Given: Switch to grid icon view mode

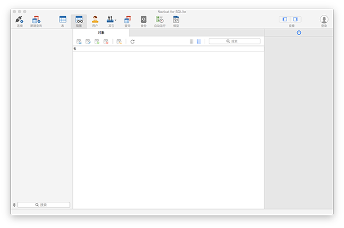Looking at the screenshot, I should 191,41.
